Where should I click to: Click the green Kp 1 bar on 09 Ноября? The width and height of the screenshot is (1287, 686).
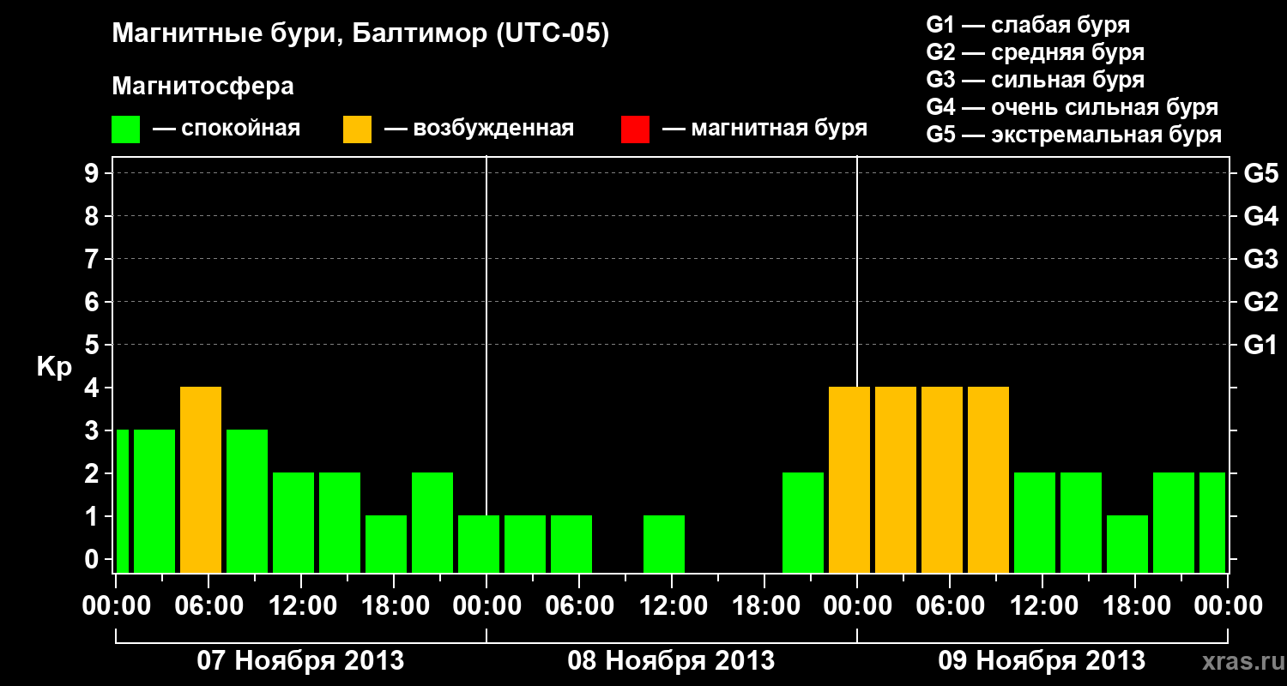tap(1127, 544)
